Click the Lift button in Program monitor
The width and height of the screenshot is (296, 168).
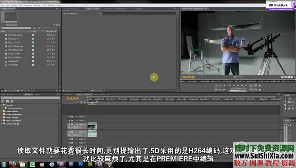(251, 90)
